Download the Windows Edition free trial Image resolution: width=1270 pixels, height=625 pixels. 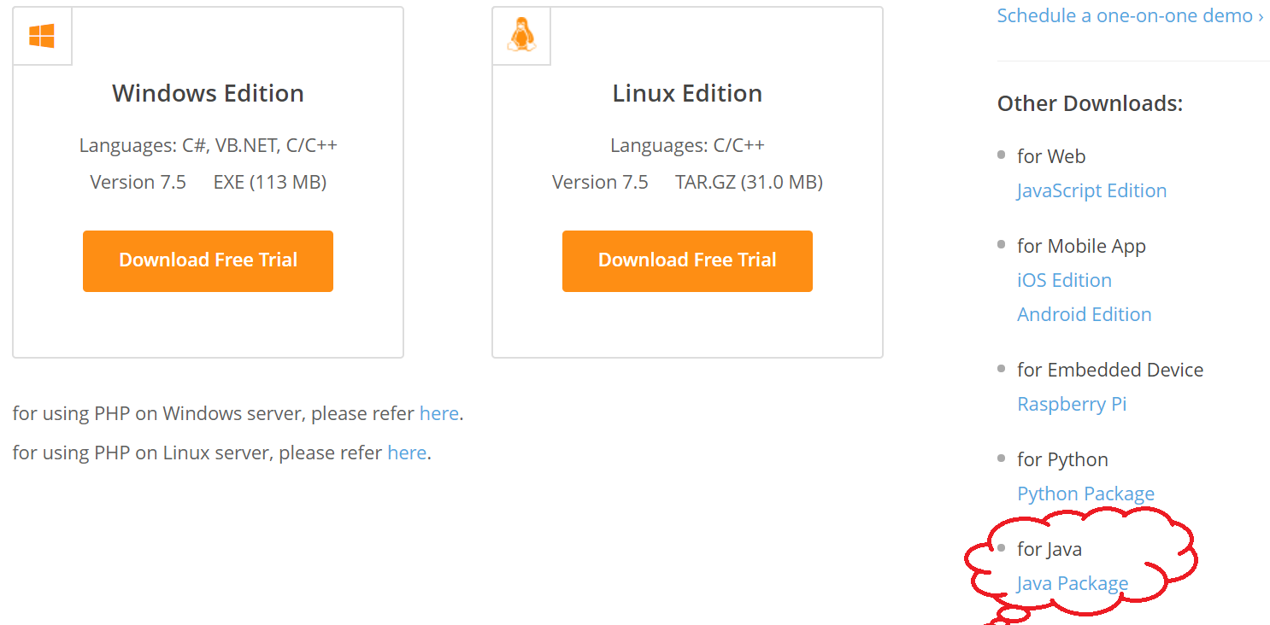208,260
